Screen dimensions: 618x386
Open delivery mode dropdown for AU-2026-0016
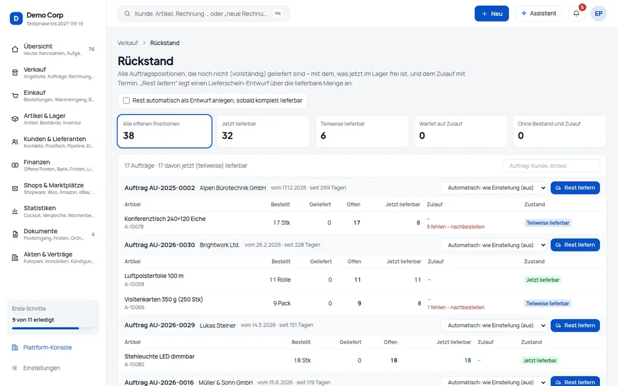coord(494,382)
